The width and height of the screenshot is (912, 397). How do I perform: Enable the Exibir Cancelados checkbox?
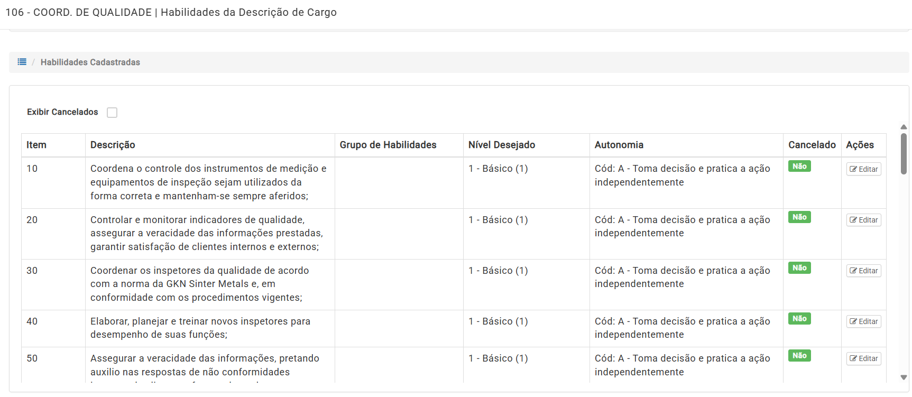(112, 113)
